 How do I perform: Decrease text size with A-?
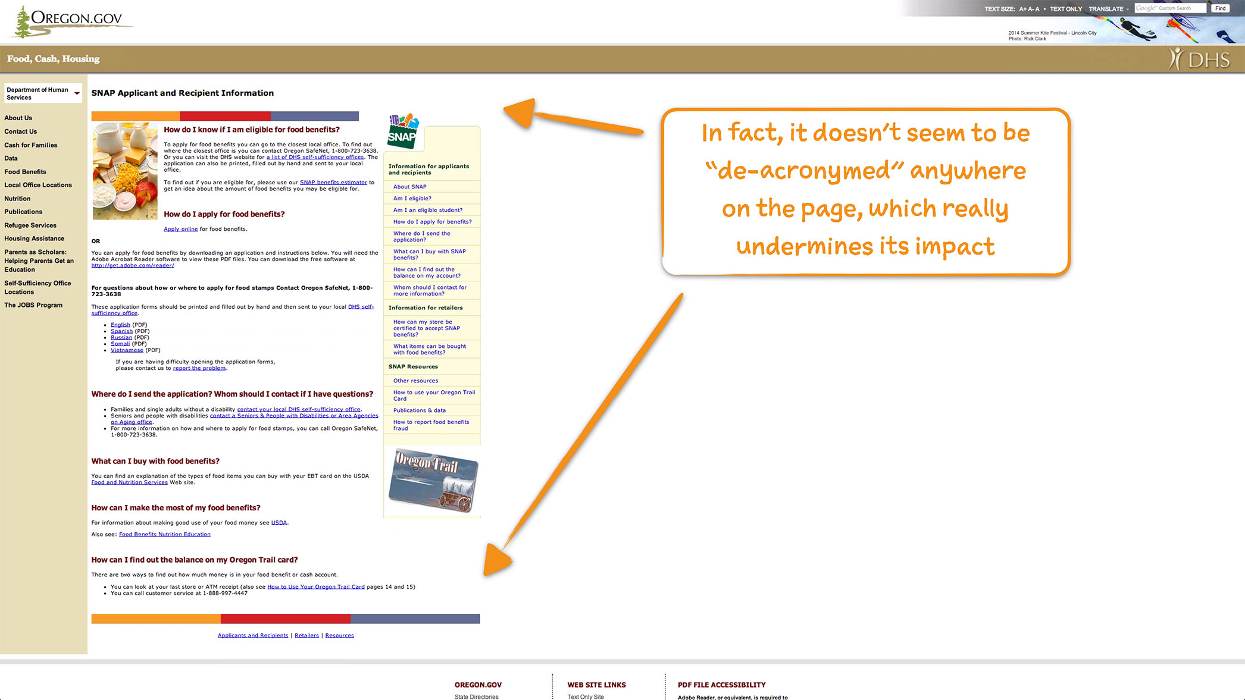coord(1030,9)
